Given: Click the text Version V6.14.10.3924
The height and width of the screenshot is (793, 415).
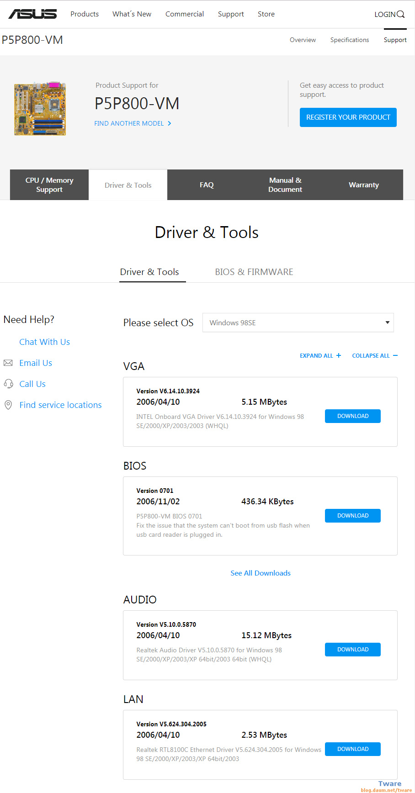Looking at the screenshot, I should click(x=168, y=391).
